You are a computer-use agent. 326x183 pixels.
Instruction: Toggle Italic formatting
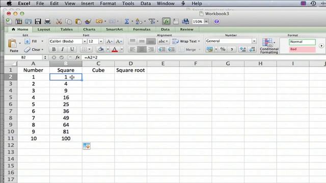tap(63, 49)
